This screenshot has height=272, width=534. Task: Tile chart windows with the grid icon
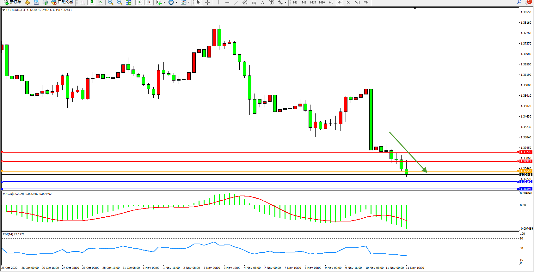pyautogui.click(x=128, y=3)
